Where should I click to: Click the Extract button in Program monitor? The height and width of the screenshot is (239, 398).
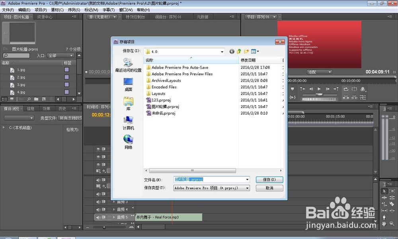(x=354, y=97)
